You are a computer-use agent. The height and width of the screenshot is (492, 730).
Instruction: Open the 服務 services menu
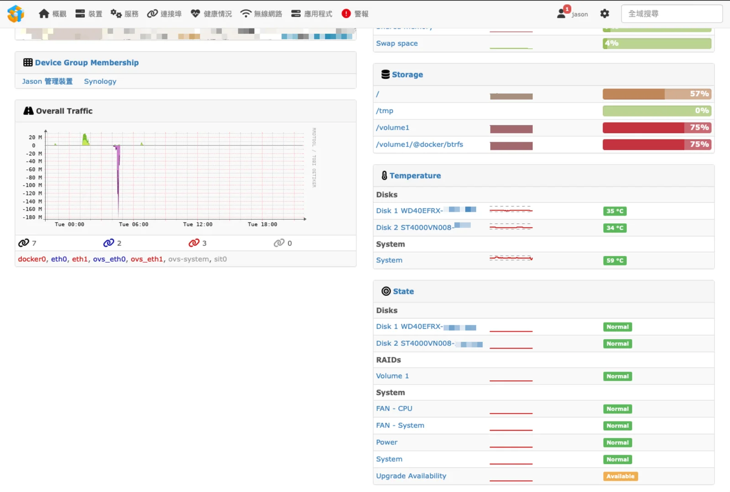point(125,14)
